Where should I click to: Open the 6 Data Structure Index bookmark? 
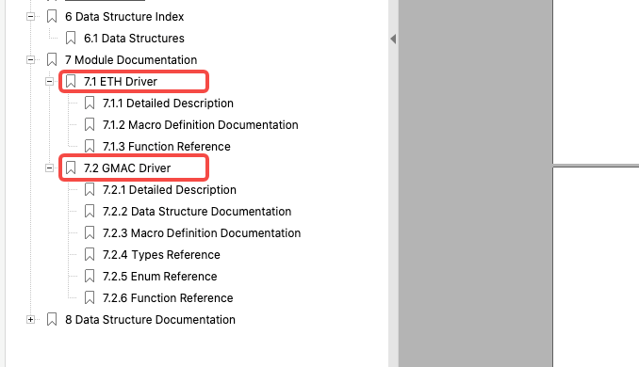click(x=124, y=17)
